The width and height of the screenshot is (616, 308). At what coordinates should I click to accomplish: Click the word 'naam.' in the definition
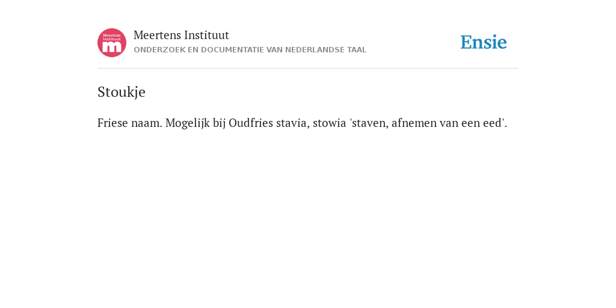tap(147, 123)
